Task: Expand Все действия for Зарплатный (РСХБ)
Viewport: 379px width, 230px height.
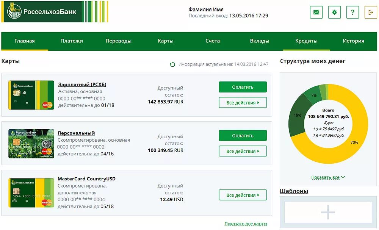Action: coord(243,103)
